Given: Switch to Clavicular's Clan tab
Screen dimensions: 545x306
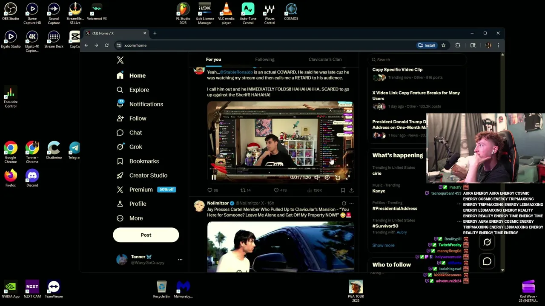Looking at the screenshot, I should coord(325,59).
